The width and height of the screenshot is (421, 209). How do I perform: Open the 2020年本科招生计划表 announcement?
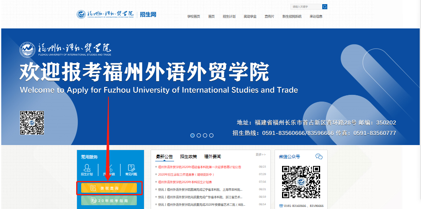point(185,182)
